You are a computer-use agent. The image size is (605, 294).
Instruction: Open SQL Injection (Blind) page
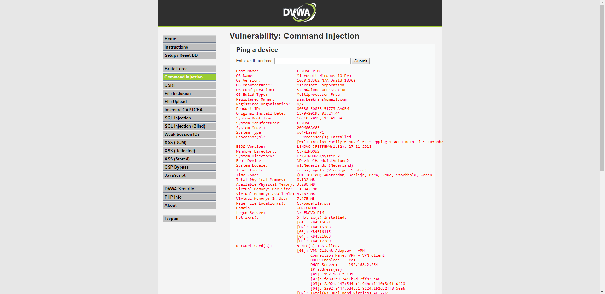click(x=189, y=126)
